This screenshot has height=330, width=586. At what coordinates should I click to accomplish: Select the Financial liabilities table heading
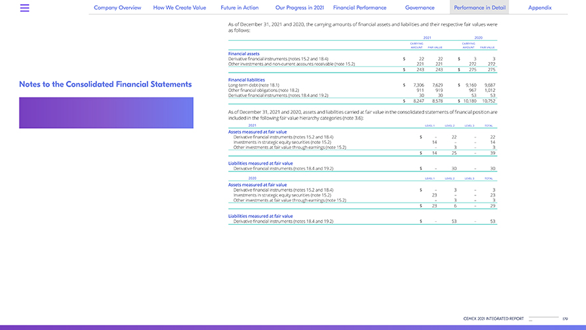tap(246, 80)
